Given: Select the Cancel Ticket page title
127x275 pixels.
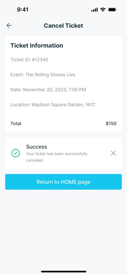Looking at the screenshot, I should click(x=63, y=26).
